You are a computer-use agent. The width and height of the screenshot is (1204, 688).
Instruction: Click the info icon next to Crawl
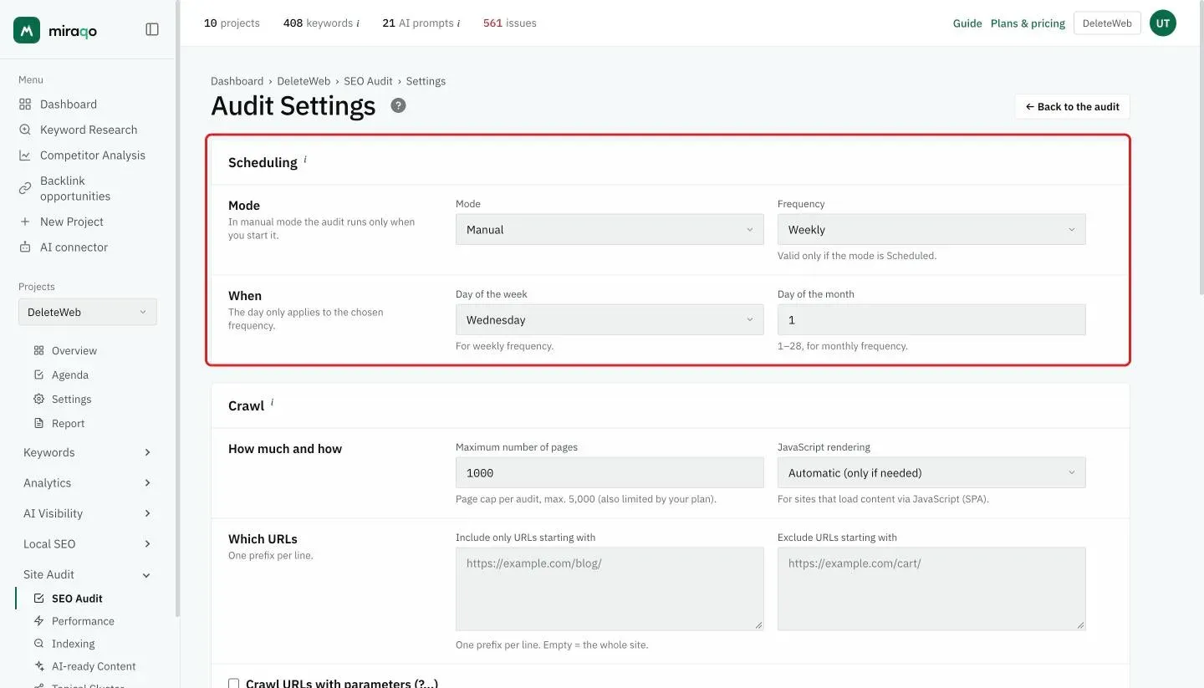tap(272, 402)
